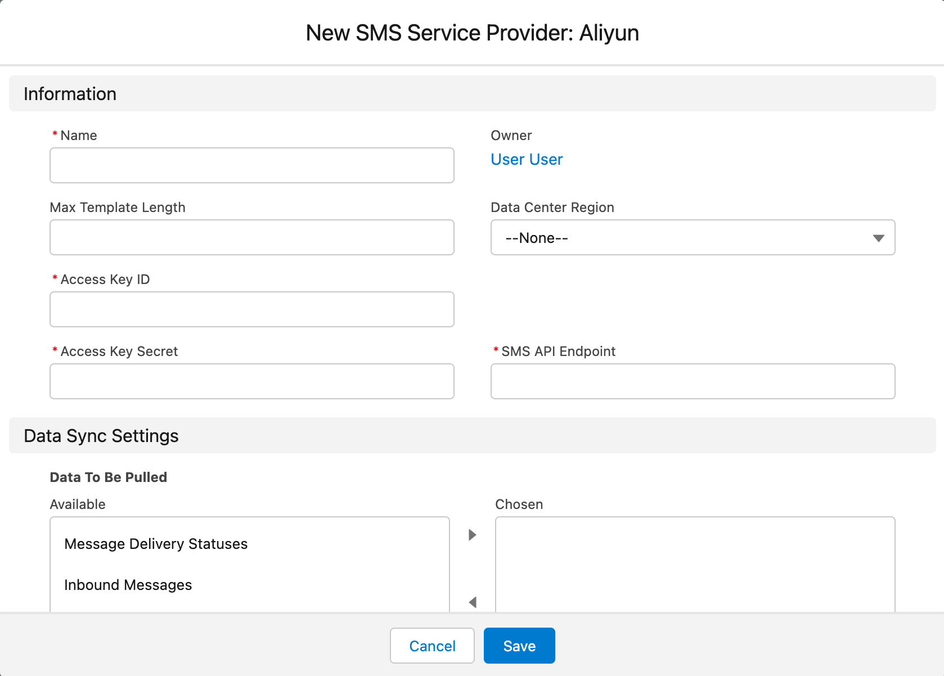Image resolution: width=944 pixels, height=676 pixels.
Task: Click the Max Template Length label
Action: point(118,208)
